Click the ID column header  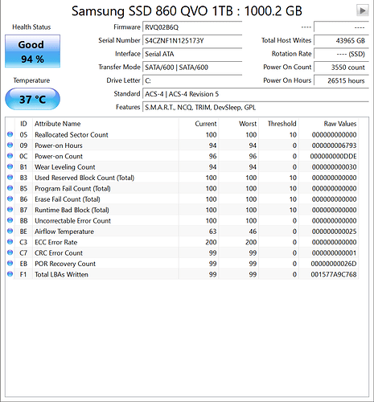click(x=23, y=124)
